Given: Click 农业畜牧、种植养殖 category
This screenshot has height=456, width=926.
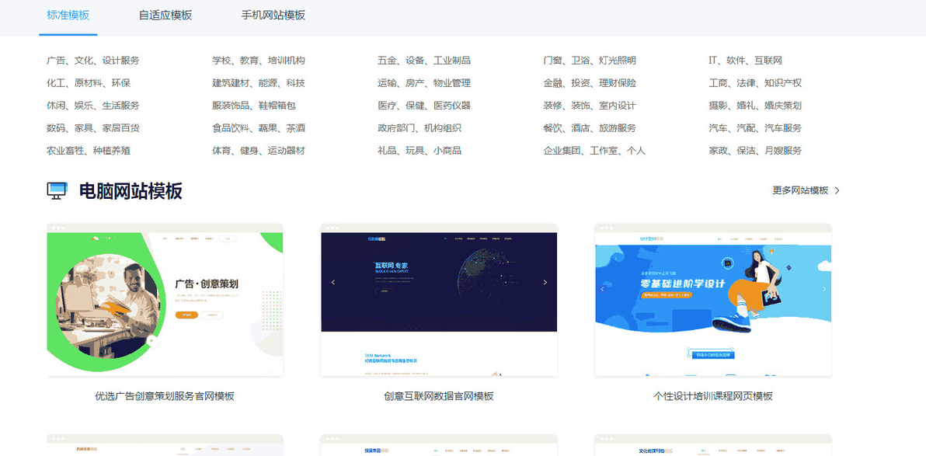Looking at the screenshot, I should click(89, 150).
